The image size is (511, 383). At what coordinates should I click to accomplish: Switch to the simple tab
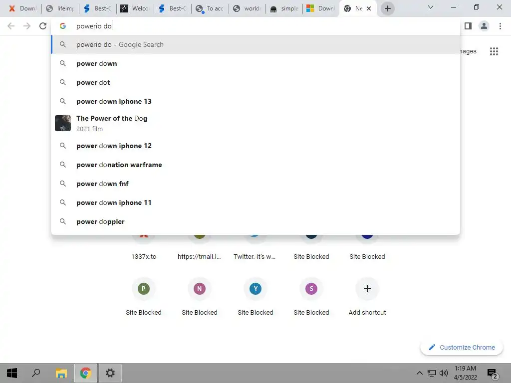point(284,8)
